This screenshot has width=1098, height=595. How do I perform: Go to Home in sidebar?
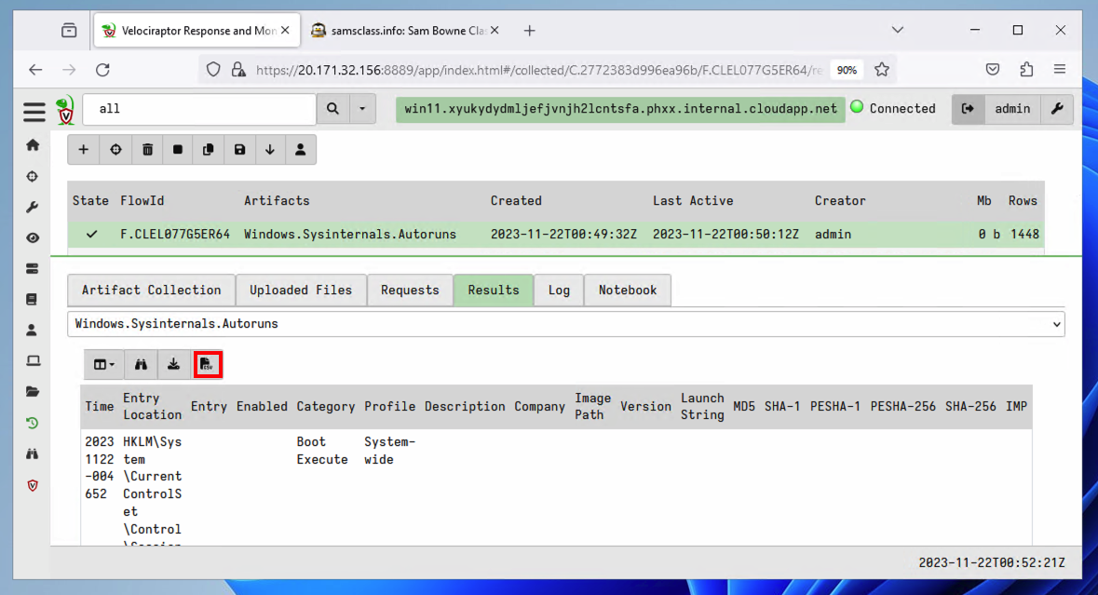click(x=33, y=145)
